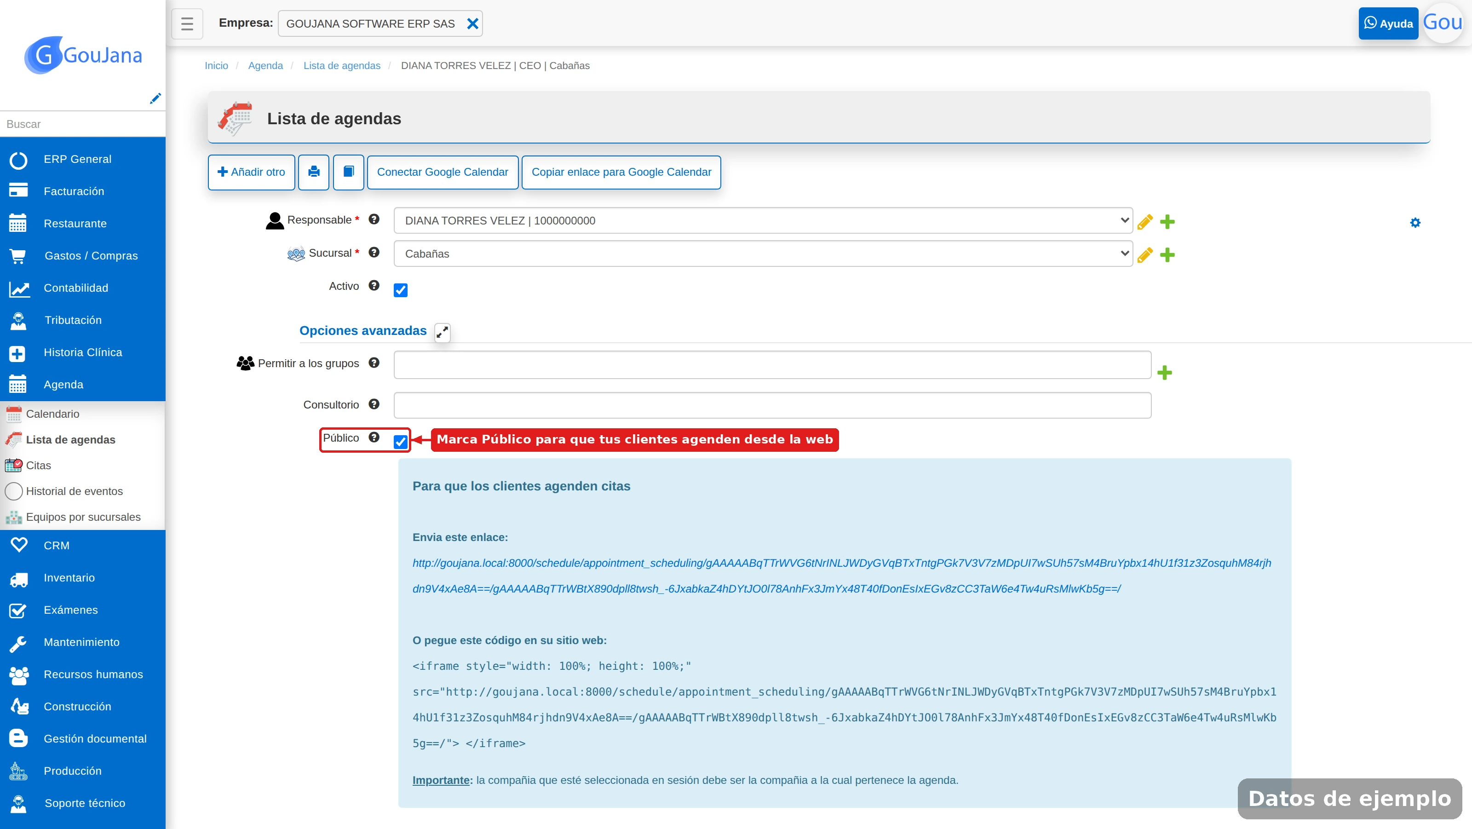
Task: Open the Responsable dropdown
Action: (763, 220)
